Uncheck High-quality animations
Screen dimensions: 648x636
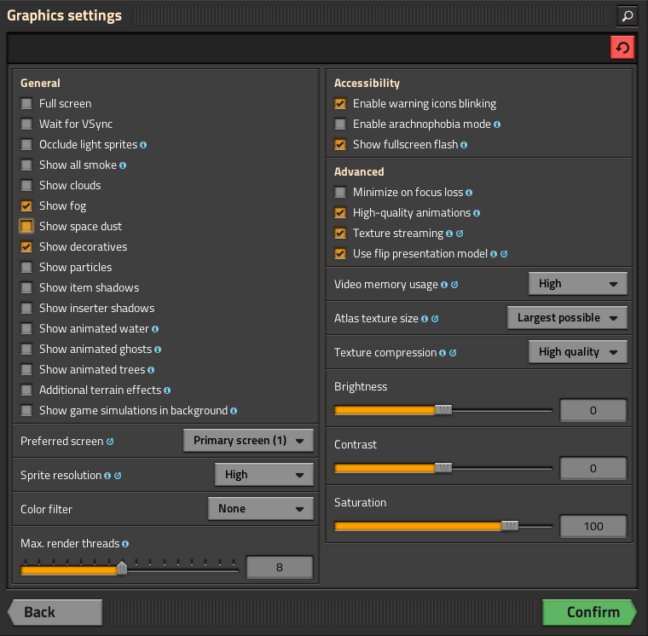tap(340, 213)
